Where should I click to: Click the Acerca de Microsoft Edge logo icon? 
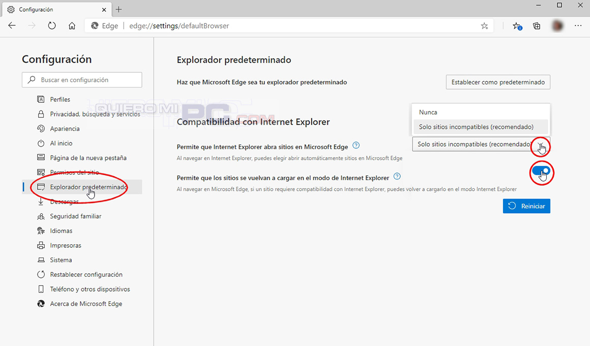tap(41, 303)
